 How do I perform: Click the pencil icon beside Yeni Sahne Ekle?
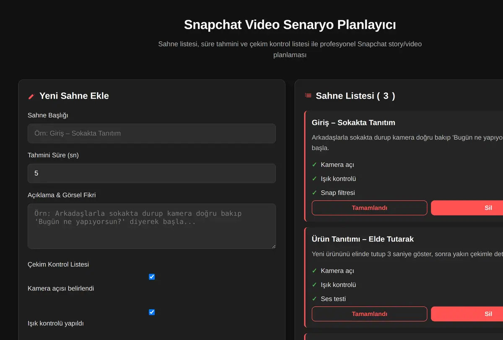click(x=31, y=96)
